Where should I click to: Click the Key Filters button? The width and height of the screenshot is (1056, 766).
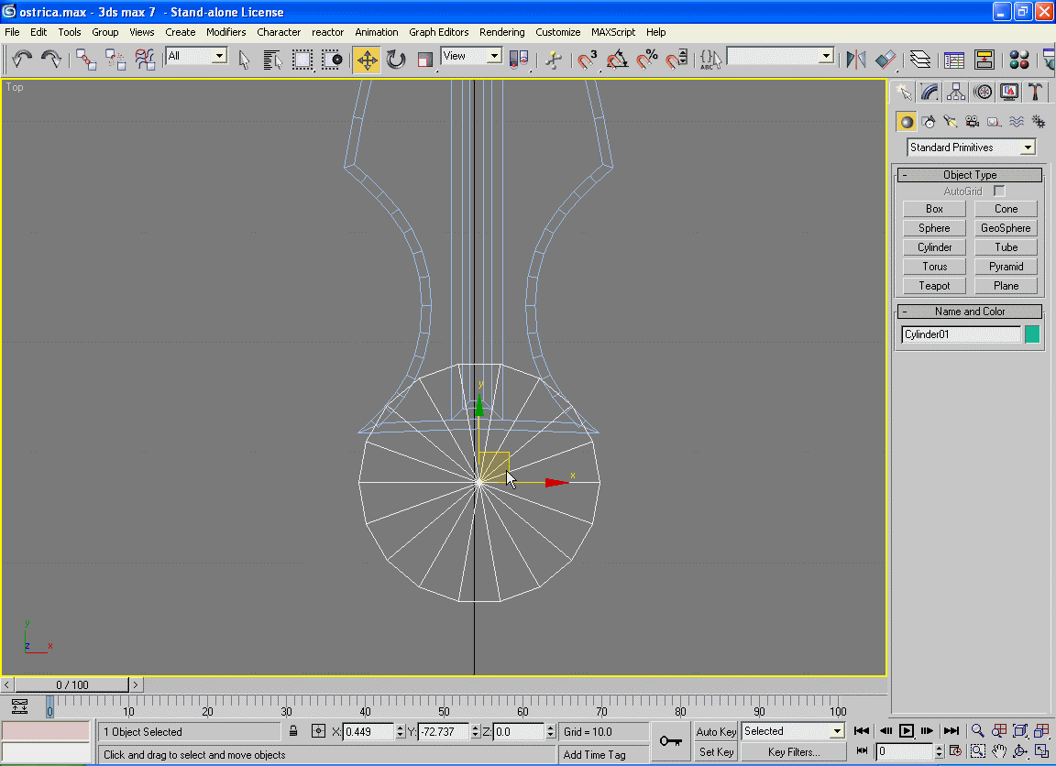click(x=794, y=751)
